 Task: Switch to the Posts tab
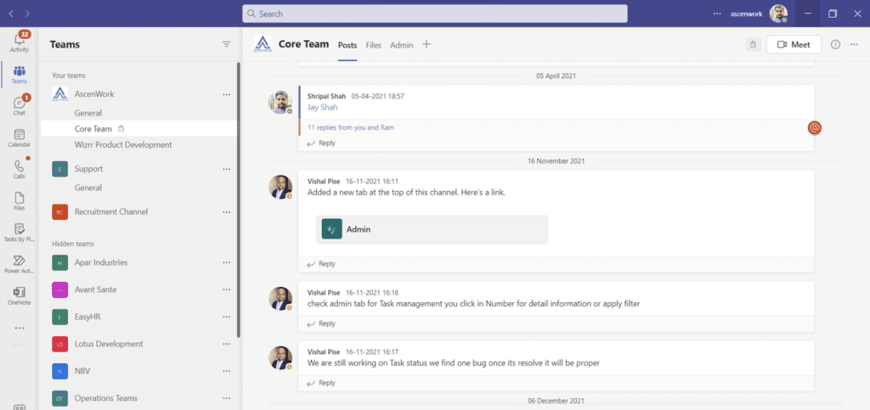347,46
